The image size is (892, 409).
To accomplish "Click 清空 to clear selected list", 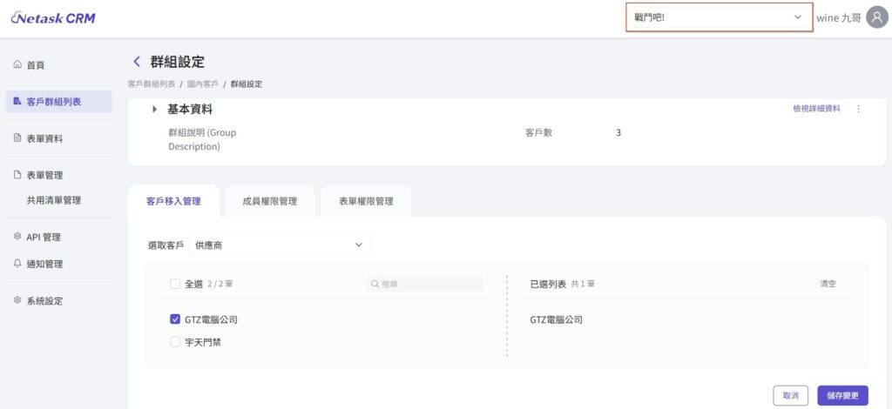I will (x=828, y=284).
